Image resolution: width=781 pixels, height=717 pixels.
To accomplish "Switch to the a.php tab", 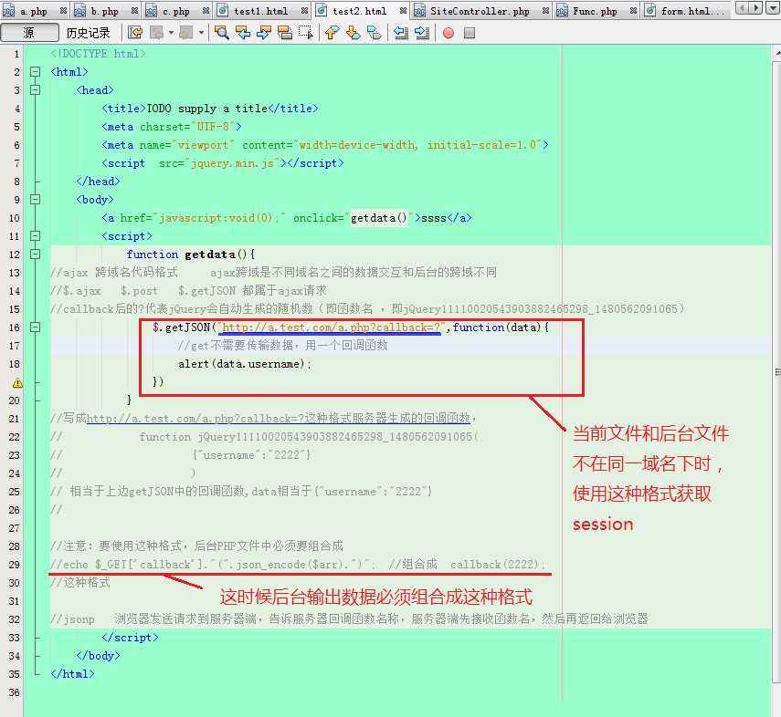I will click(x=33, y=11).
